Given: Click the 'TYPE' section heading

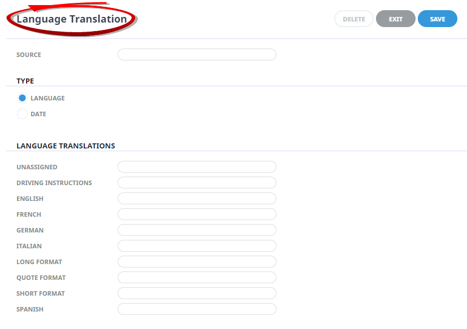Looking at the screenshot, I should click(25, 81).
